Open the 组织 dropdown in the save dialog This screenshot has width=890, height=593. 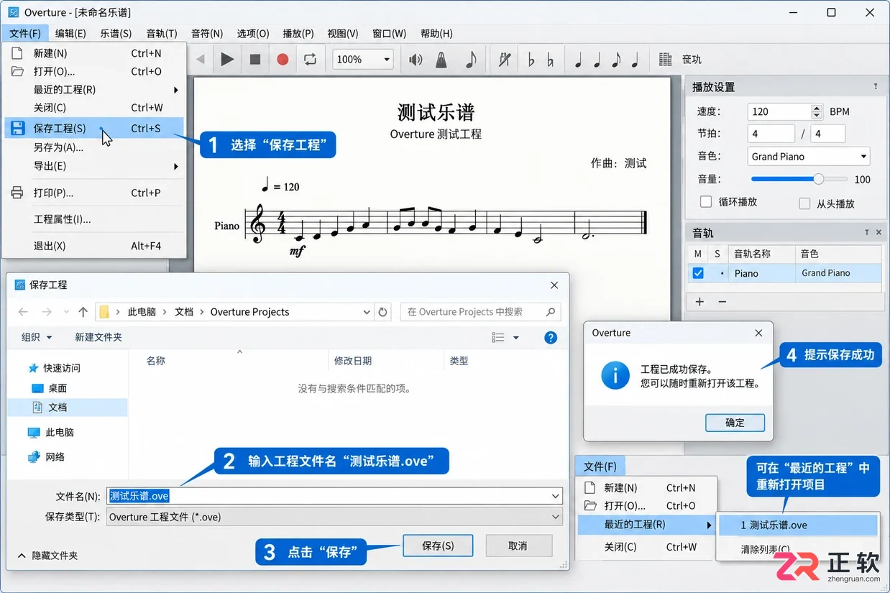point(36,337)
